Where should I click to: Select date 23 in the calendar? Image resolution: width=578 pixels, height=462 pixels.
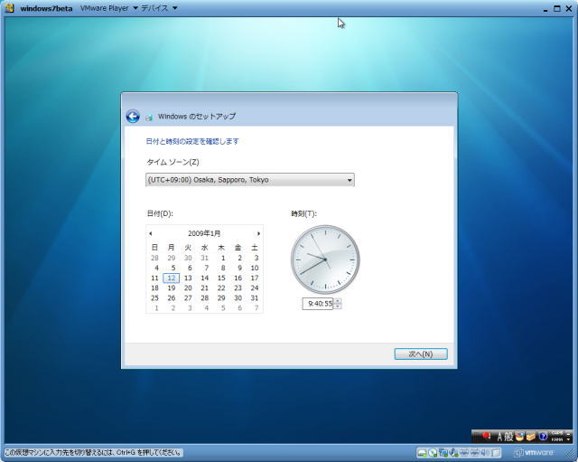pos(238,288)
